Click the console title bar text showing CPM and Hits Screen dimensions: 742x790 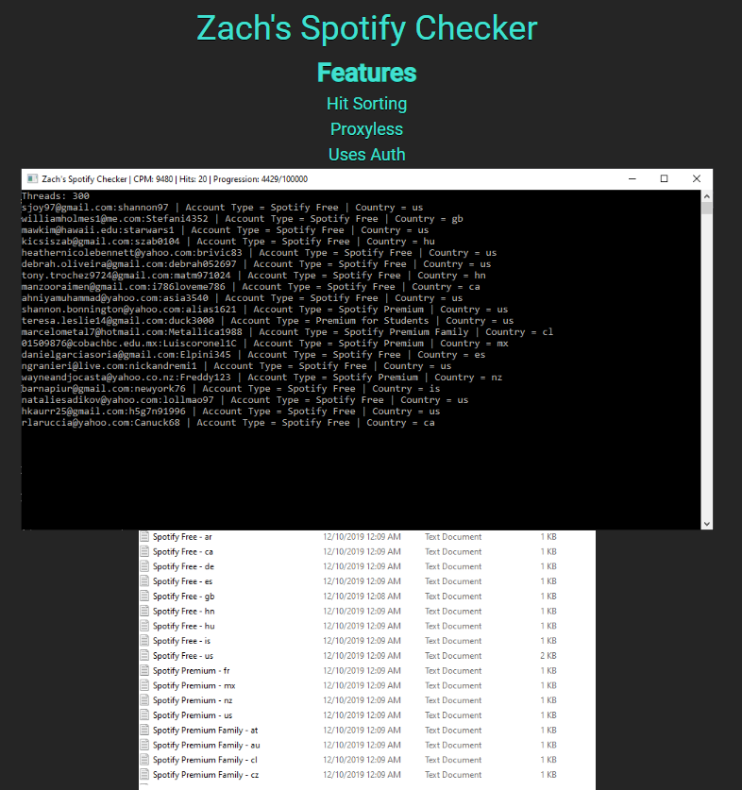point(175,178)
